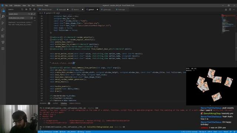The image size is (237, 133).
Task: Open the Run menu
Action: click(33, 6)
